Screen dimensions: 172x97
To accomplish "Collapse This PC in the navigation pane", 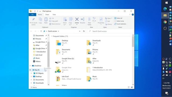I will pos(30,70).
